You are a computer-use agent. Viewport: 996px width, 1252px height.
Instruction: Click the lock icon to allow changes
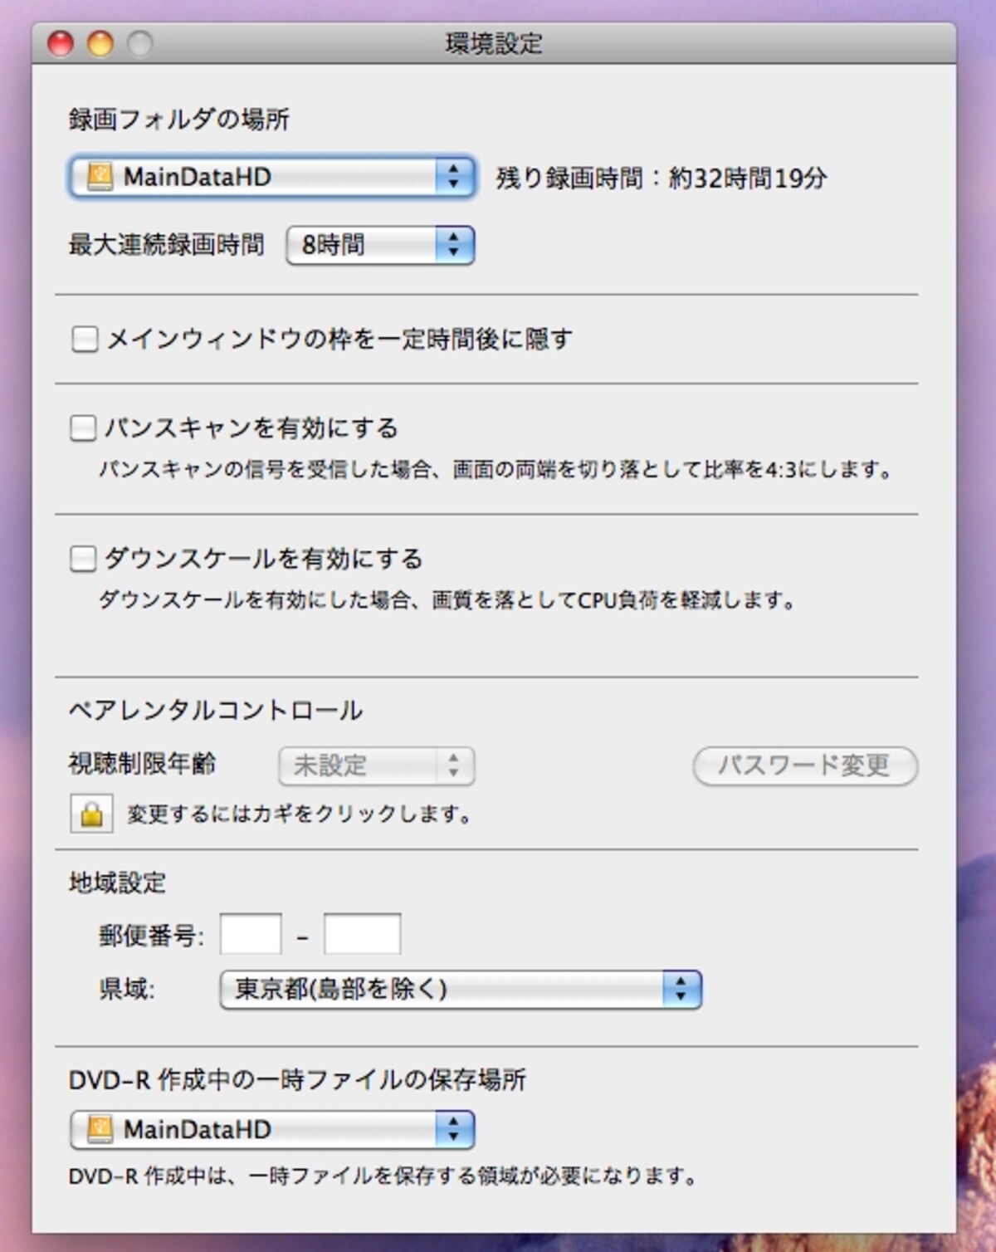[91, 814]
